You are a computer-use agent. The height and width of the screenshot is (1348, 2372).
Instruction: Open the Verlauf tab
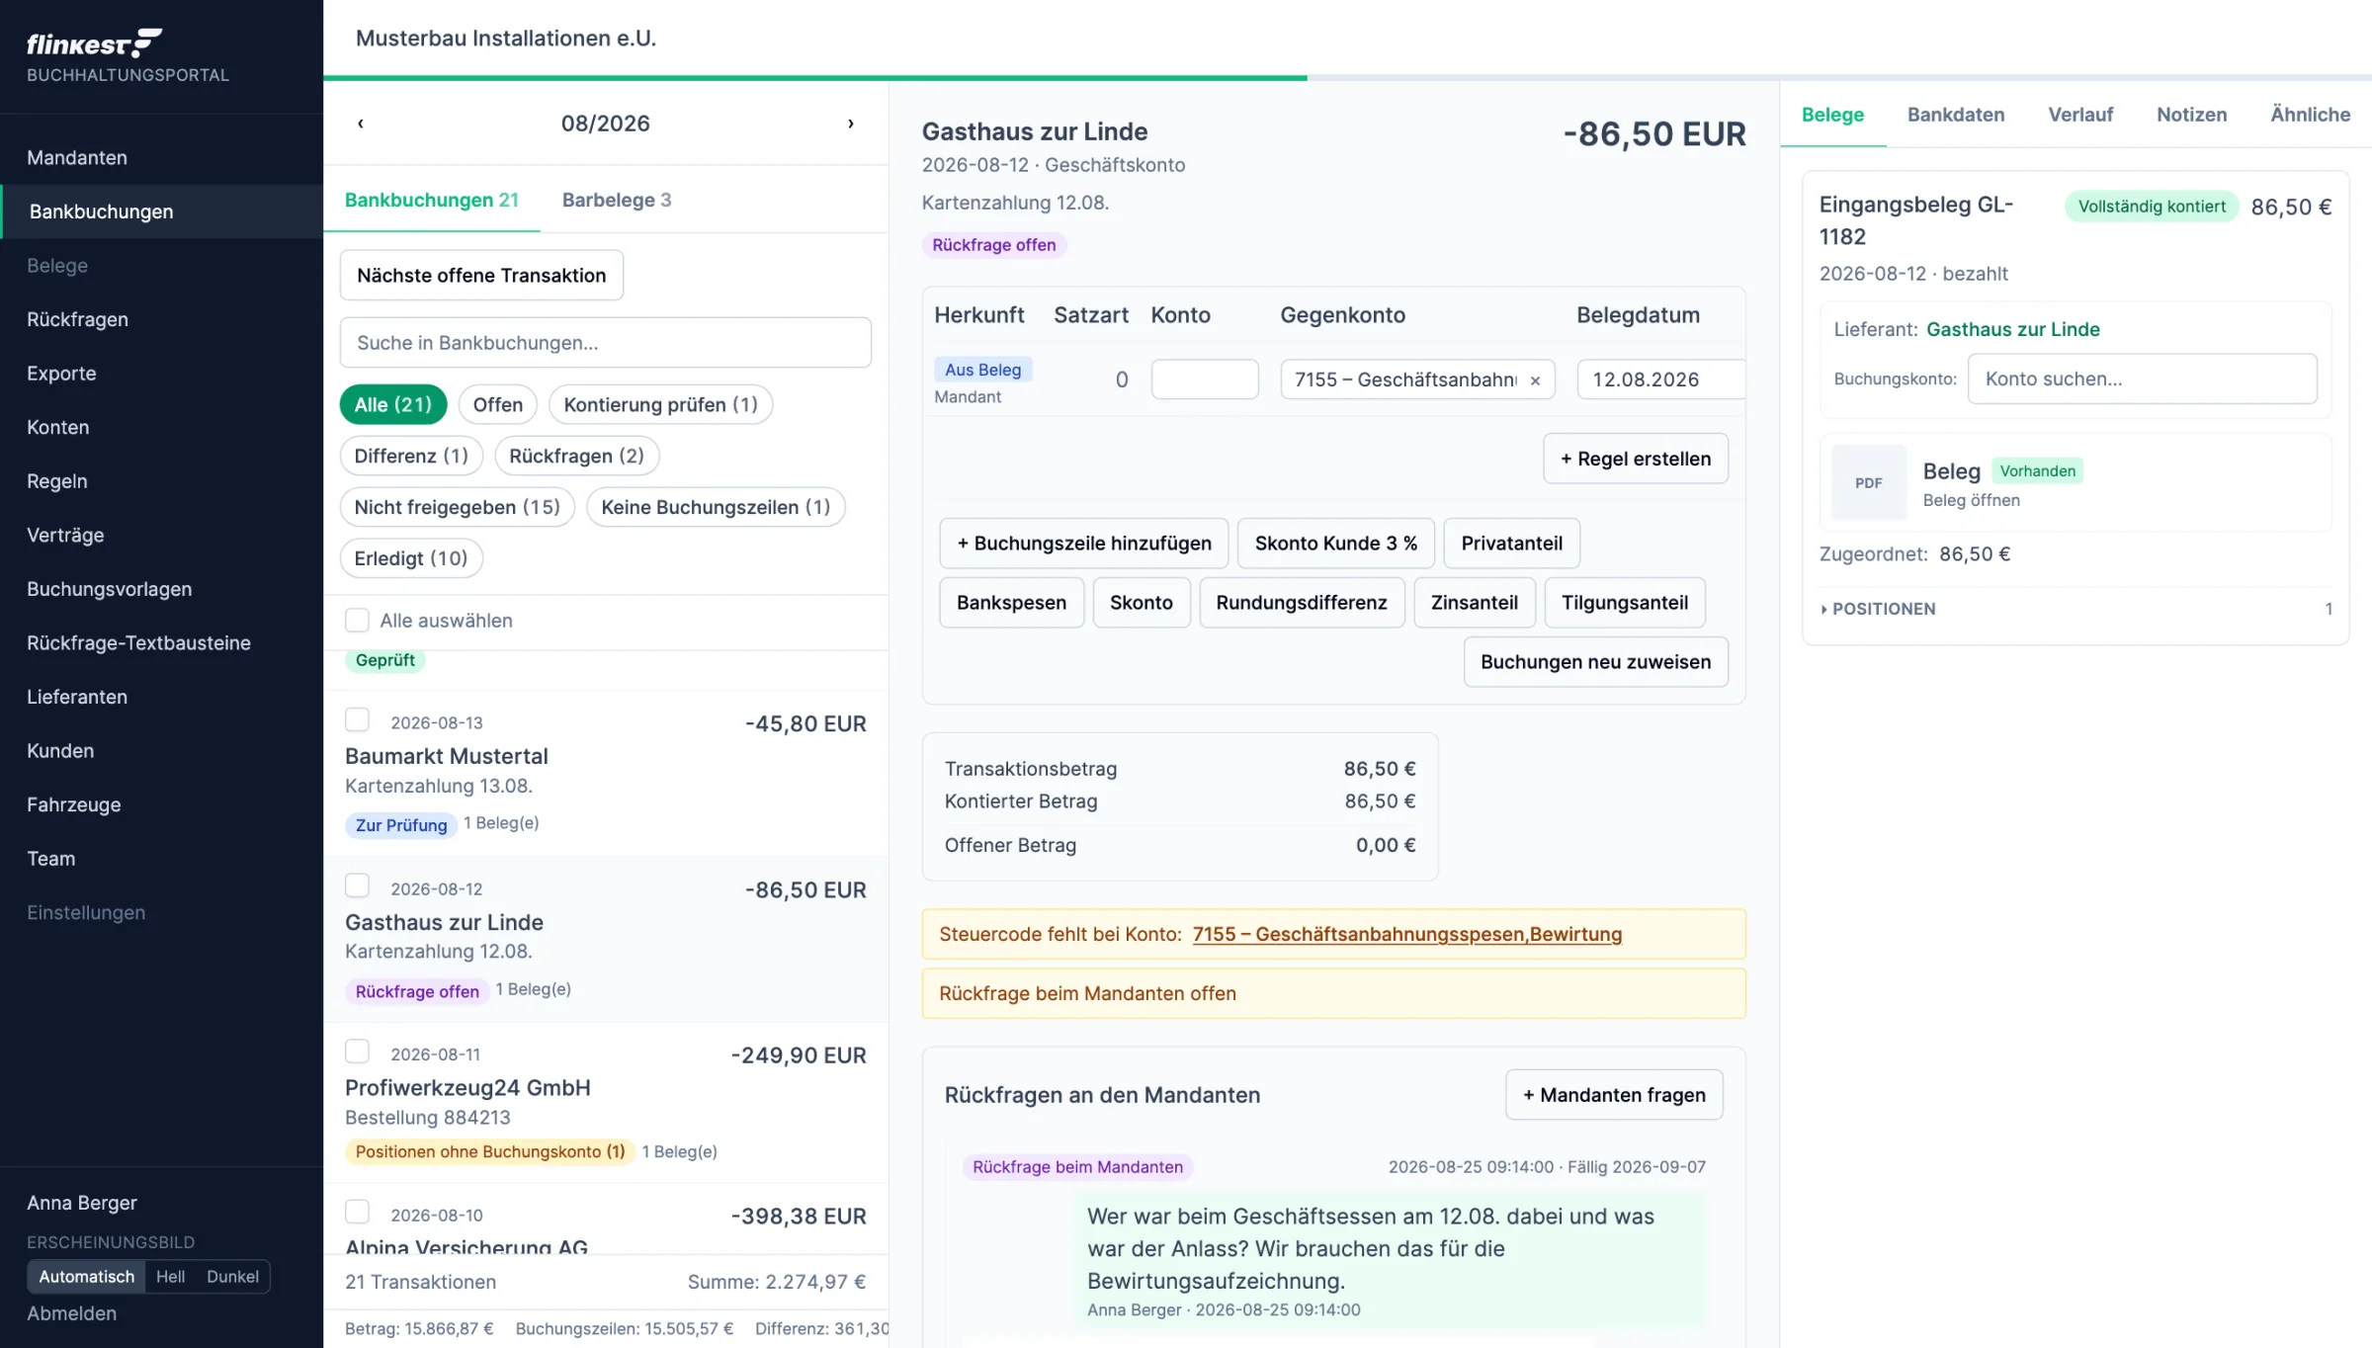(x=2080, y=115)
